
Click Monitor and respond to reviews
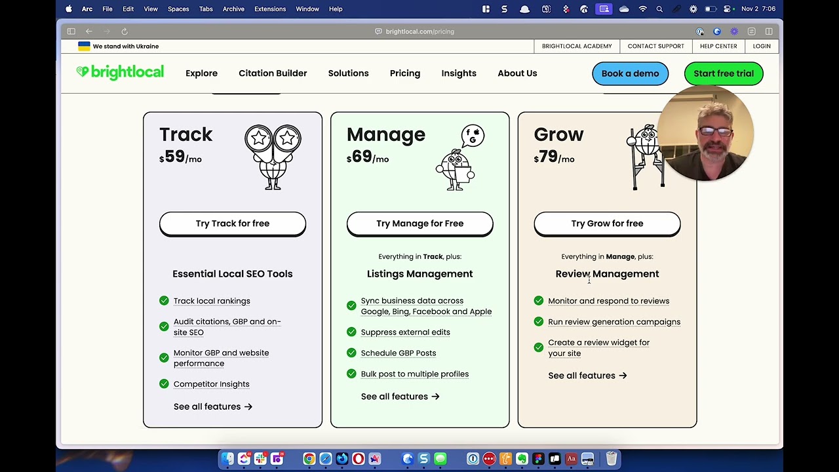[x=608, y=301]
